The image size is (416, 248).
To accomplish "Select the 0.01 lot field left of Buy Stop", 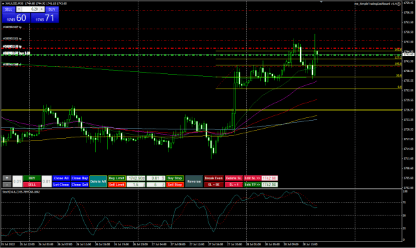I will (x=156, y=178).
